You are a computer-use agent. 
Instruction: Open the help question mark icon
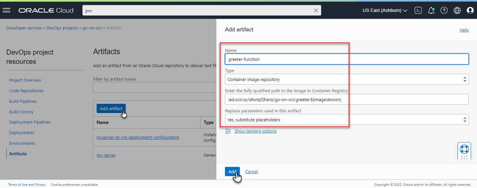click(444, 11)
